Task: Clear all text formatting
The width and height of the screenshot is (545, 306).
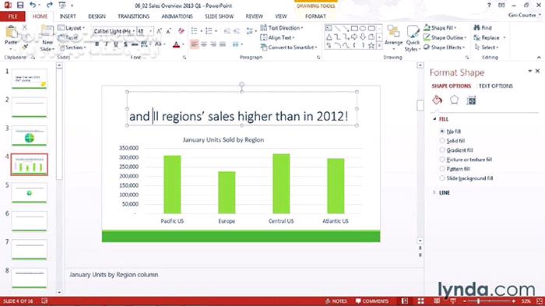Action: (181, 31)
